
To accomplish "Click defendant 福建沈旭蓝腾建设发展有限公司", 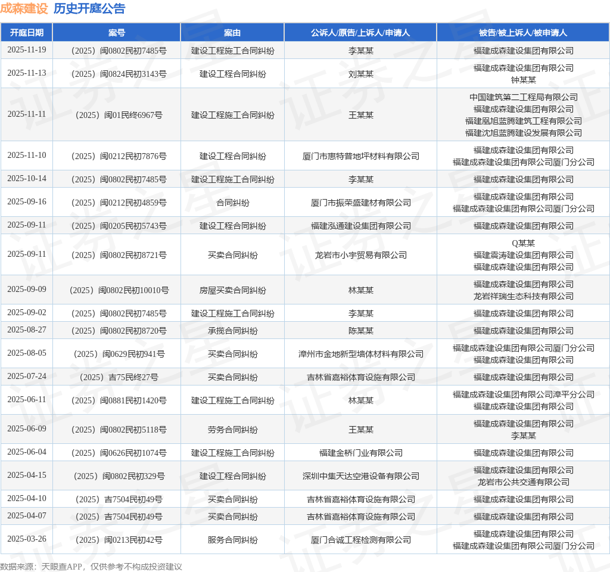I will point(523,133).
